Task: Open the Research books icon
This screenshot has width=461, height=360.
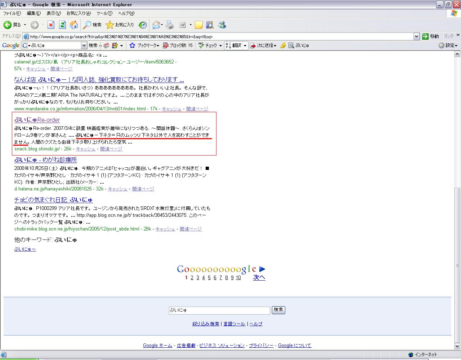Action: [210, 25]
